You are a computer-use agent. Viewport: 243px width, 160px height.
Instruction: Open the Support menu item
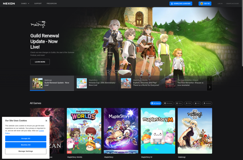pos(38,3)
